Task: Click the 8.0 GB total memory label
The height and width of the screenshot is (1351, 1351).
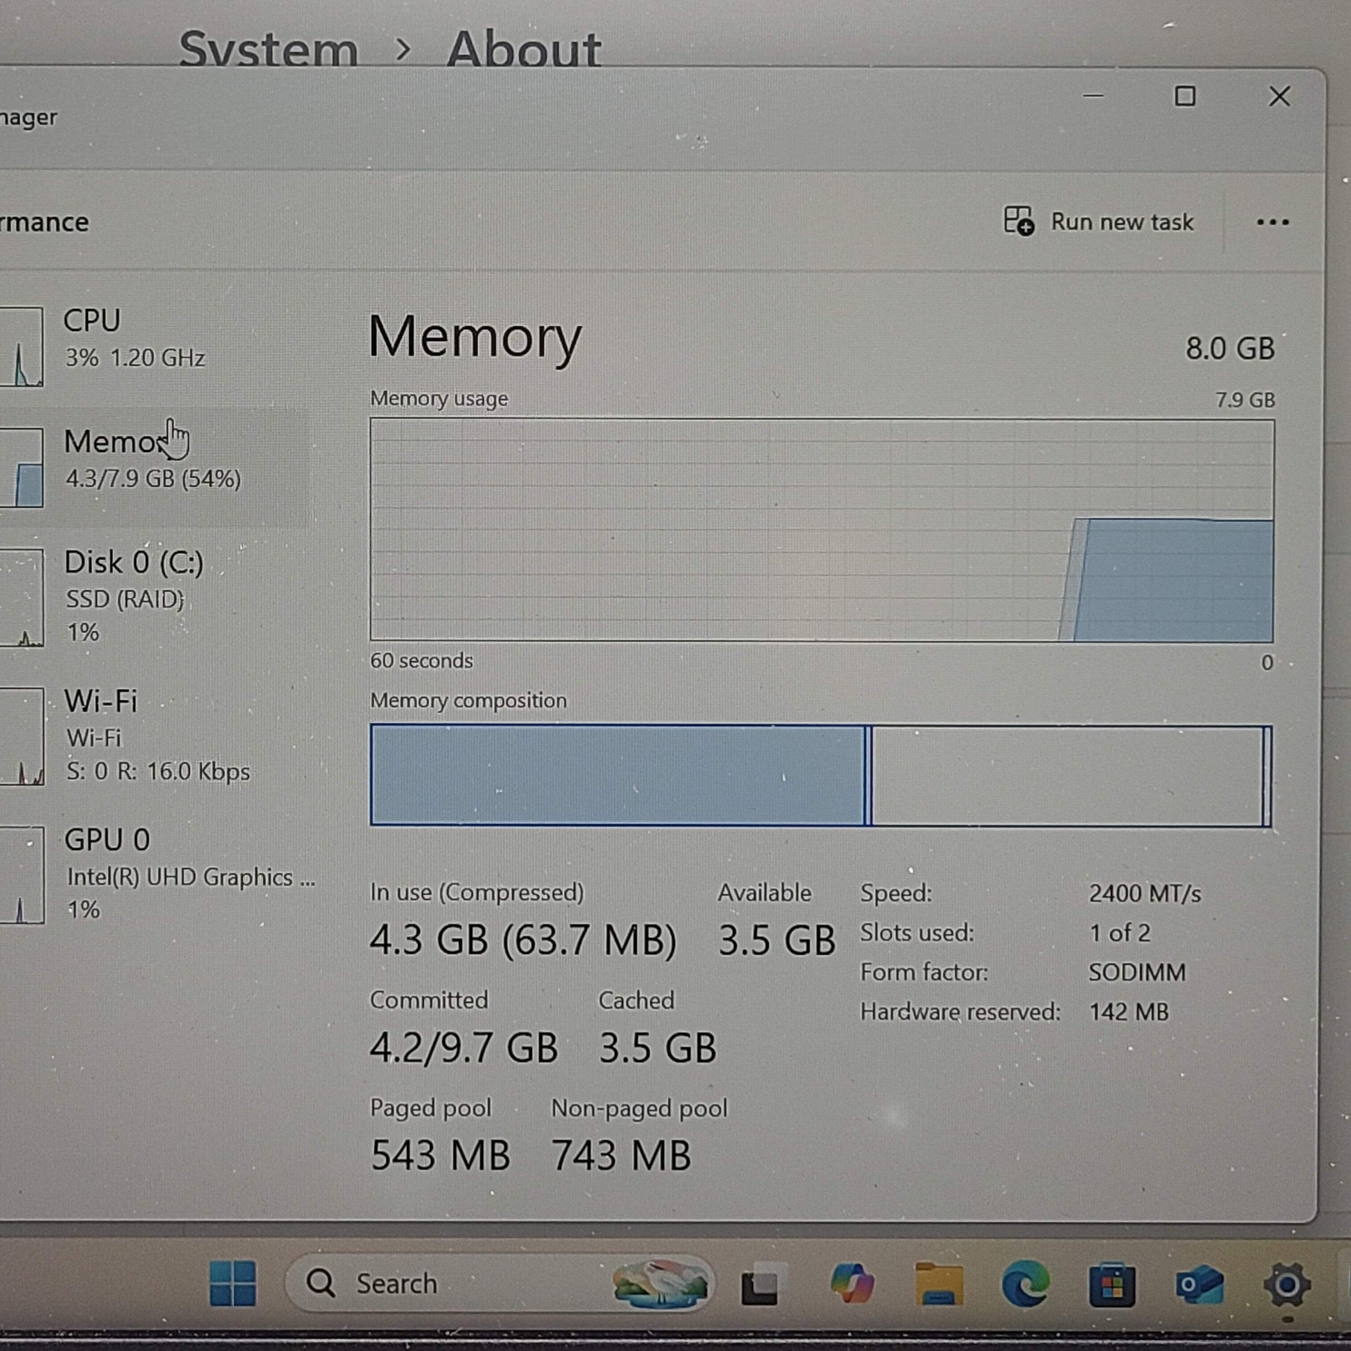Action: [1230, 348]
